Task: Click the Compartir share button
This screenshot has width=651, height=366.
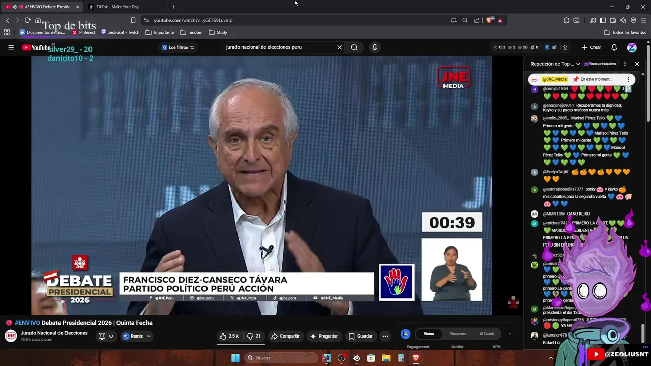Action: pyautogui.click(x=285, y=336)
